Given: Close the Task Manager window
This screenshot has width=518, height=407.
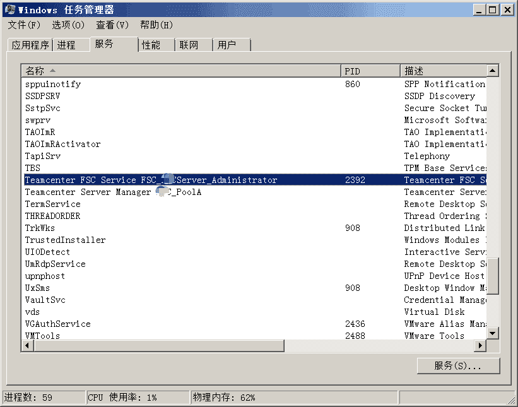Looking at the screenshot, I should coord(507,9).
